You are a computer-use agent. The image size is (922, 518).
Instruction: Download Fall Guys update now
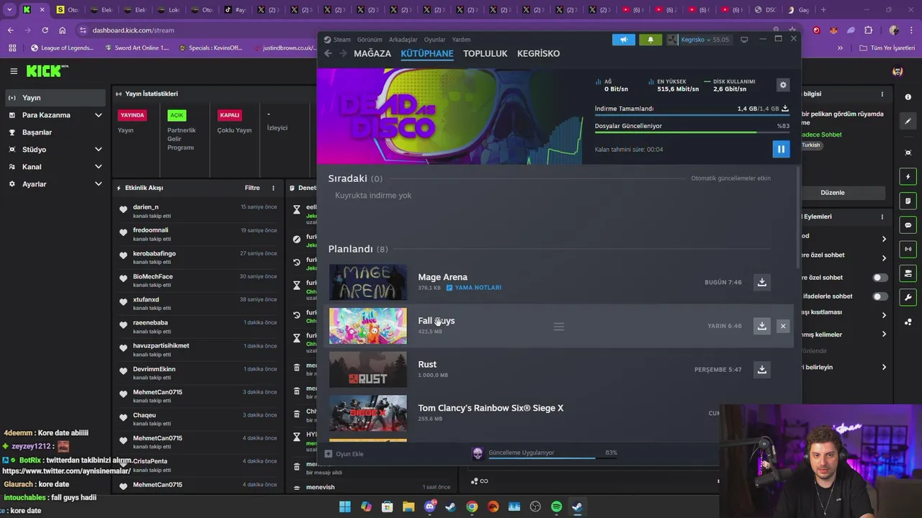(761, 326)
